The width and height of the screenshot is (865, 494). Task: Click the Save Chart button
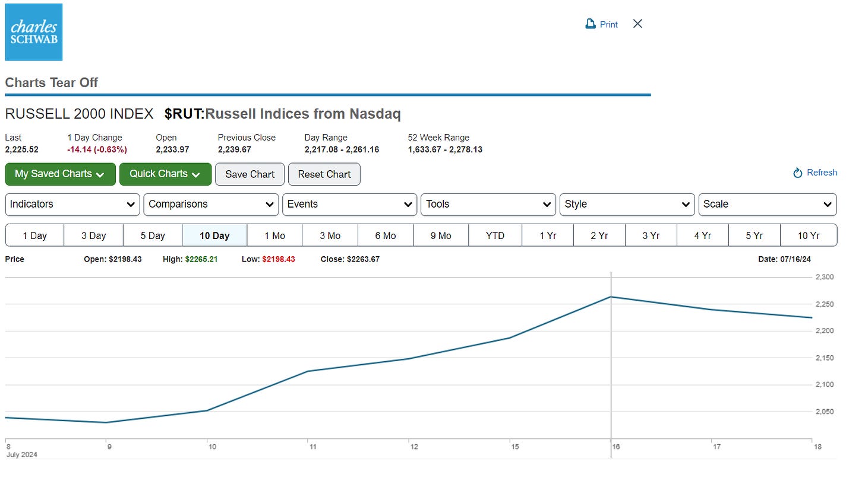[x=250, y=174]
